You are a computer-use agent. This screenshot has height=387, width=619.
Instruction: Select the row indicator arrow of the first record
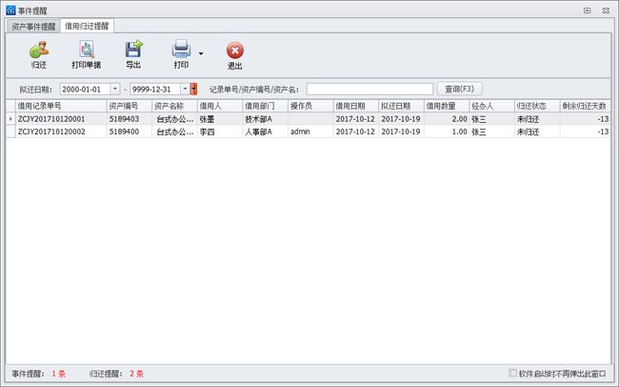(x=10, y=119)
